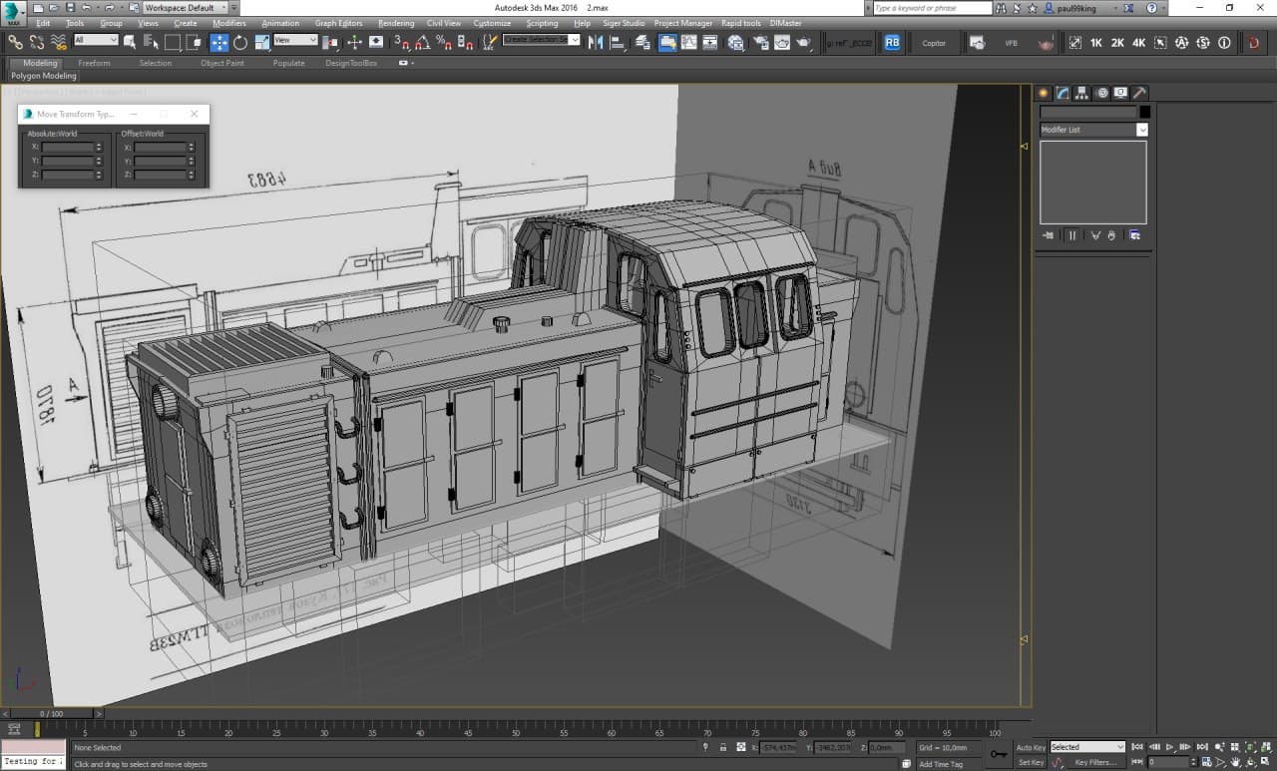Toggle the 3D Snaps button
This screenshot has width=1277, height=771.
[x=401, y=42]
